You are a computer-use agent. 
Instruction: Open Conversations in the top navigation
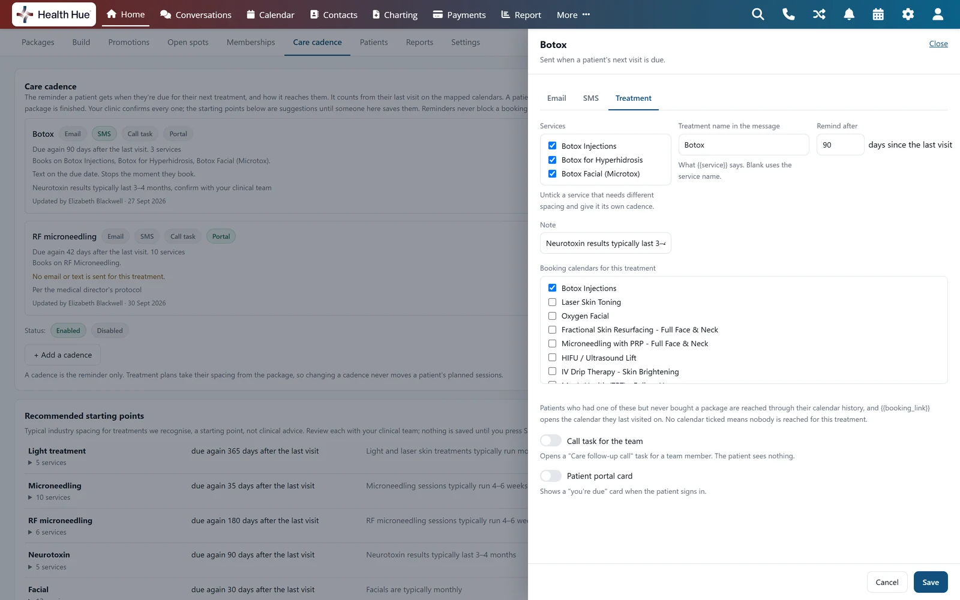click(x=196, y=14)
